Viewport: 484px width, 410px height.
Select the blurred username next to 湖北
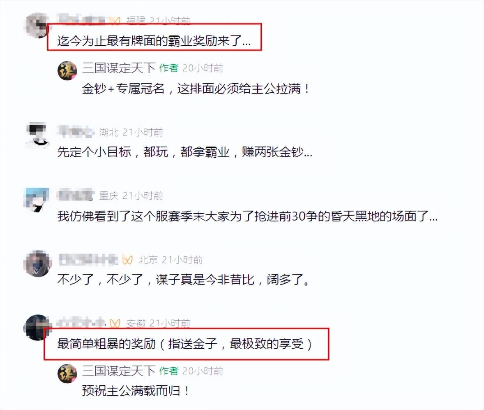coord(76,132)
